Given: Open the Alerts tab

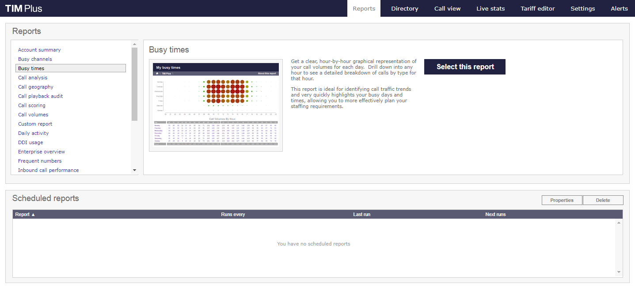Looking at the screenshot, I should [619, 8].
